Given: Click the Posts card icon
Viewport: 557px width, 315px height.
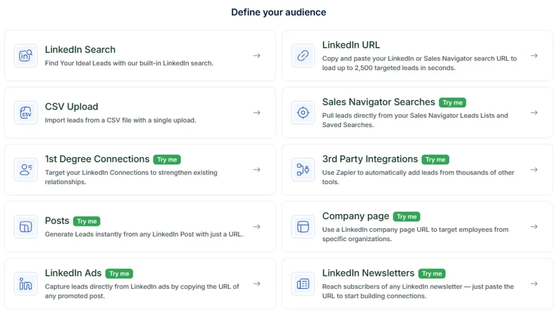Looking at the screenshot, I should (x=26, y=226).
